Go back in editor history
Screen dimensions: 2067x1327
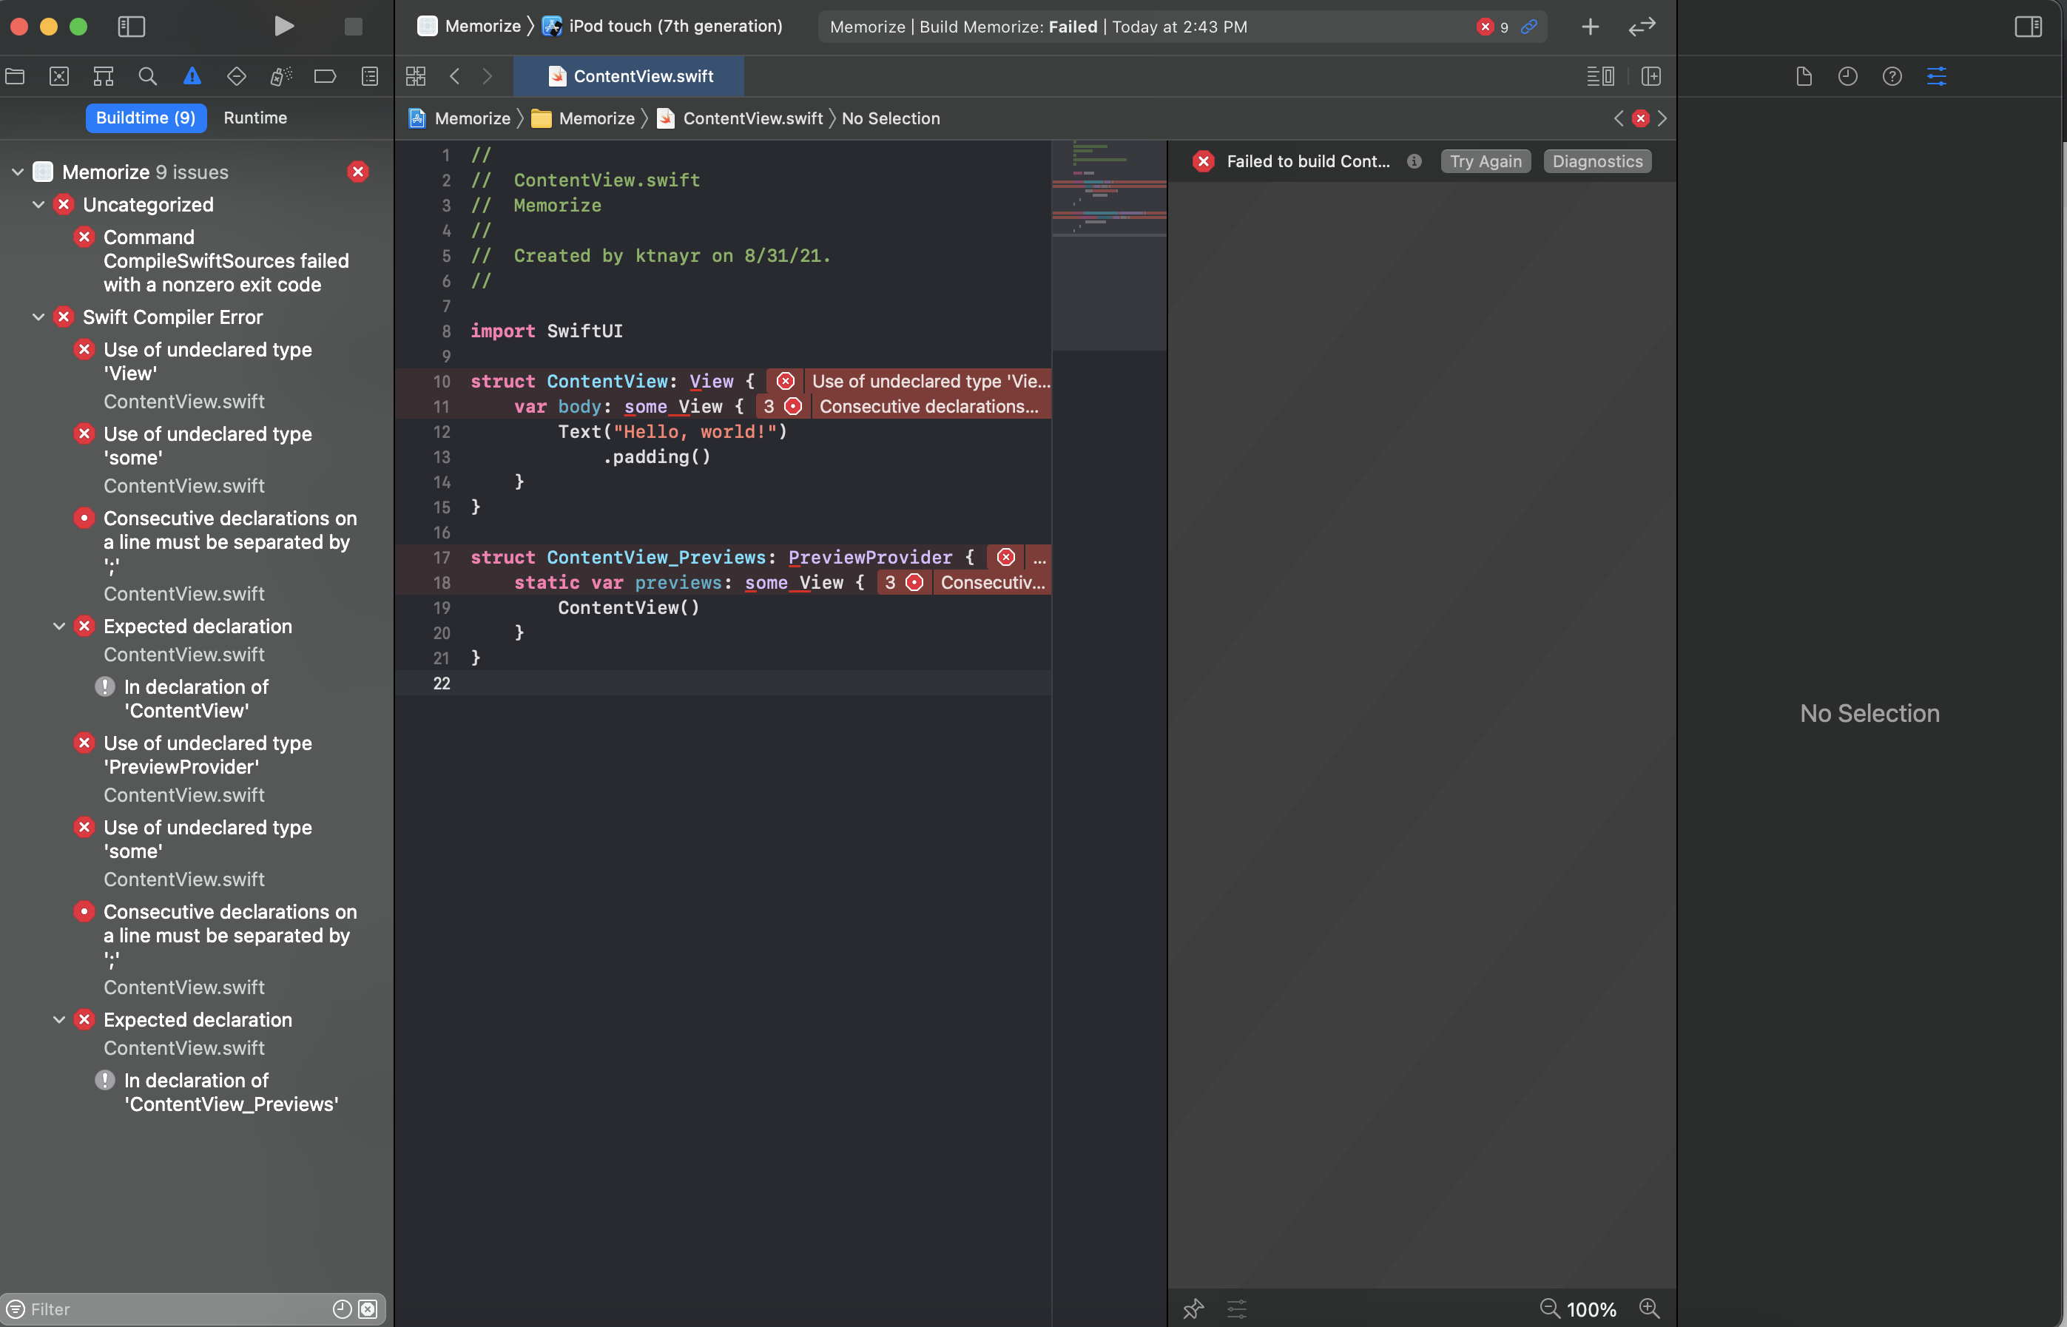454,76
